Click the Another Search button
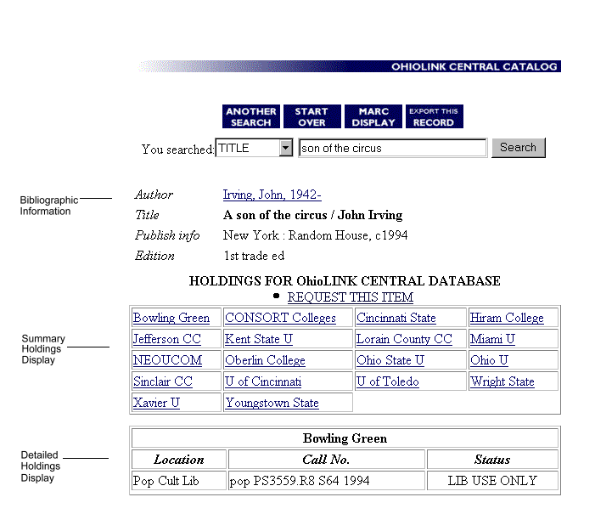595x531 pixels. tap(251, 116)
